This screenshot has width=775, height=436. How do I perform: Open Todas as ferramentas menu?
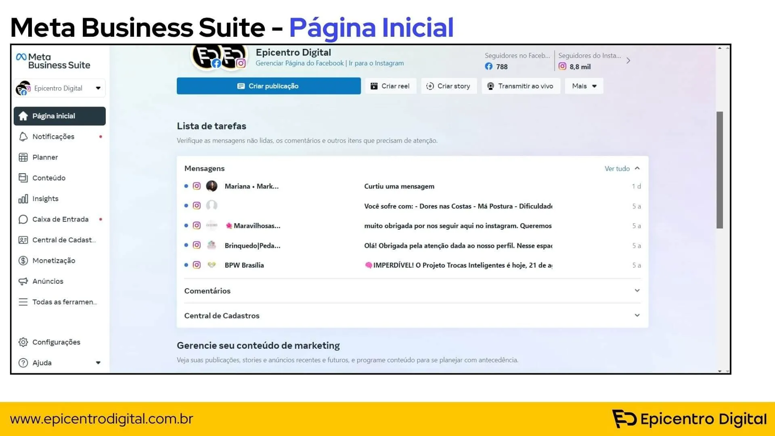64,302
